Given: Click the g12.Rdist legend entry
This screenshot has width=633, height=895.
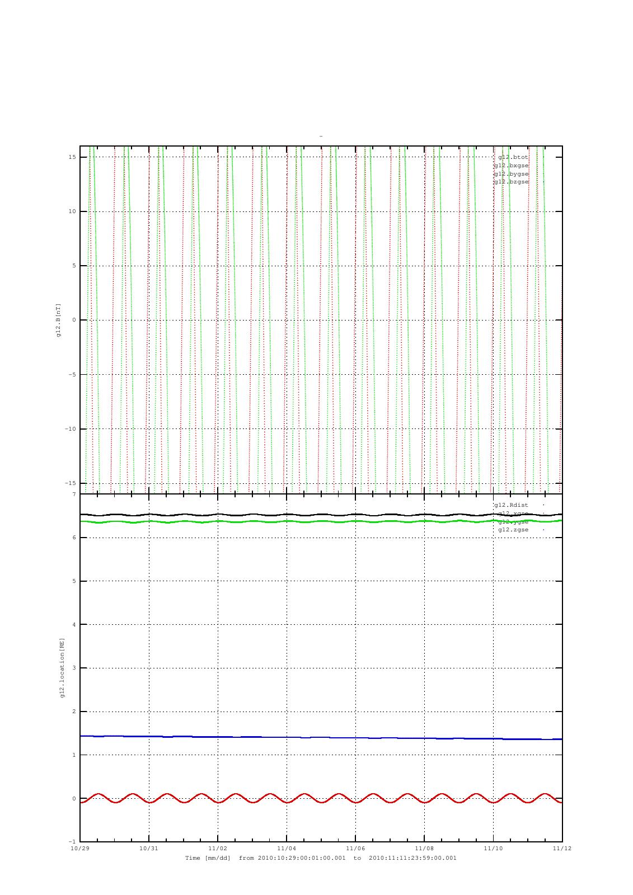Looking at the screenshot, I should (x=511, y=505).
